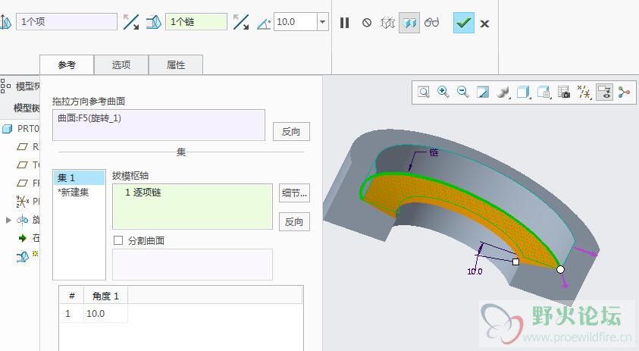This screenshot has height=351, width=639.
Task: Open the datum display filters icon
Action: pos(584,92)
